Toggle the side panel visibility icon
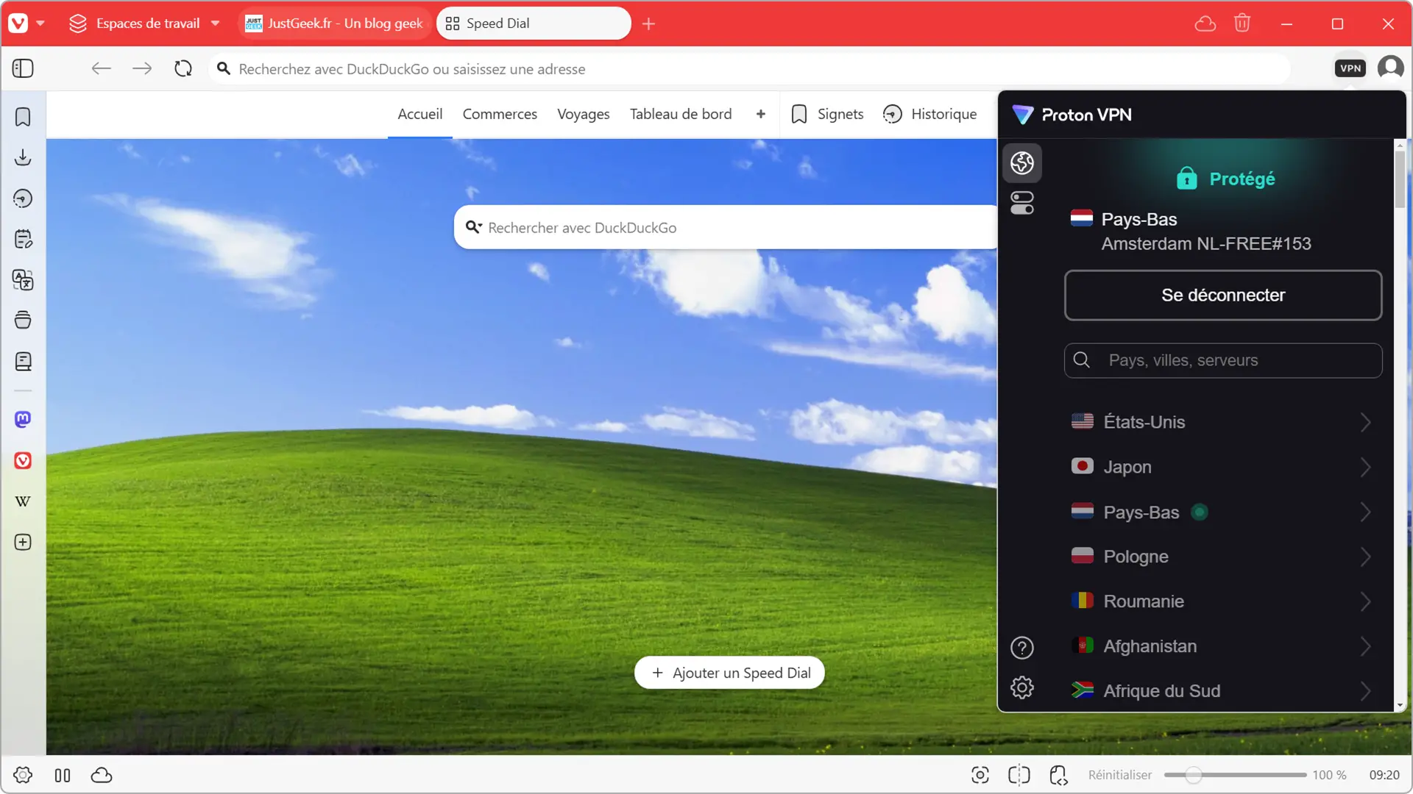Screen dimensions: 1413x794 [x=23, y=68]
